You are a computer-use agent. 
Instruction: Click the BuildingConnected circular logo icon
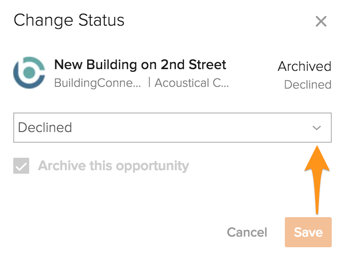[29, 73]
